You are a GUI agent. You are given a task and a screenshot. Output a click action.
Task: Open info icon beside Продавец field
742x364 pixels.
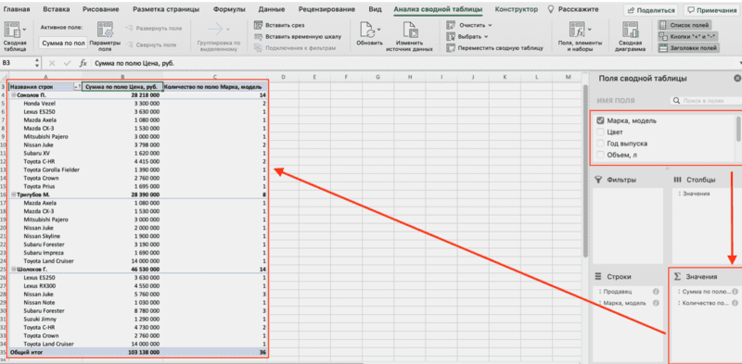point(656,292)
